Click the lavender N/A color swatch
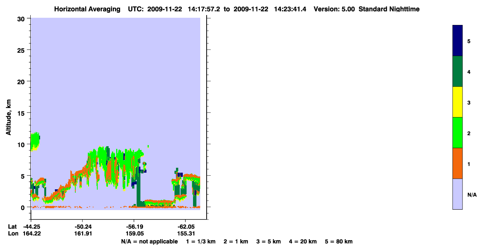The image size is (492, 252). [x=458, y=194]
